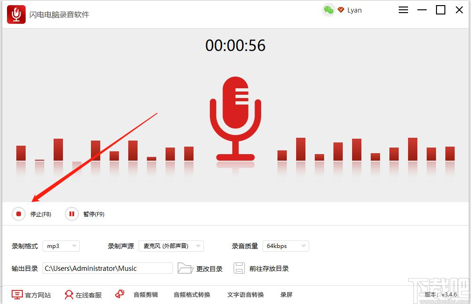Click the stop recording icon
The width and height of the screenshot is (471, 304).
19,214
